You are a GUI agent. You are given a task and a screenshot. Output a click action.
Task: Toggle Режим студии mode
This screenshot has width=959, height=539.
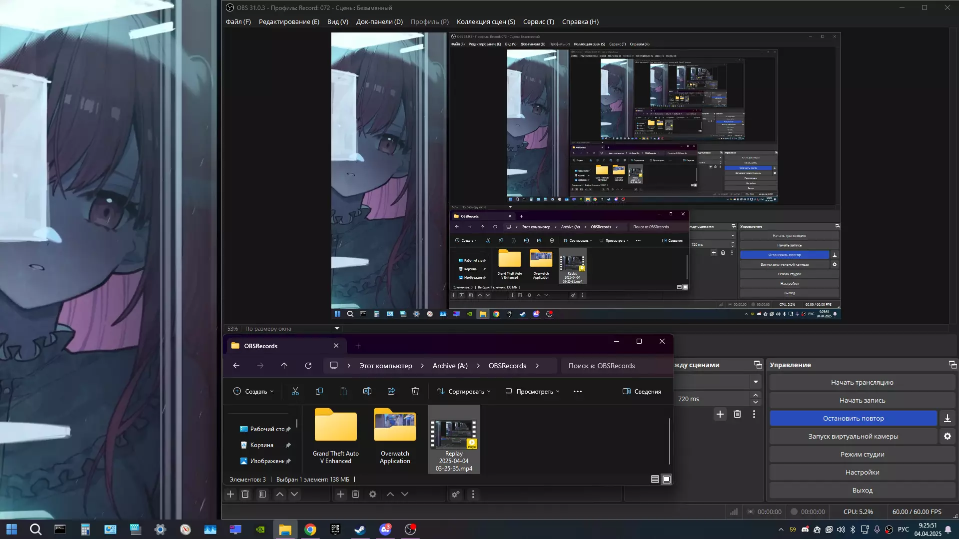click(x=862, y=454)
